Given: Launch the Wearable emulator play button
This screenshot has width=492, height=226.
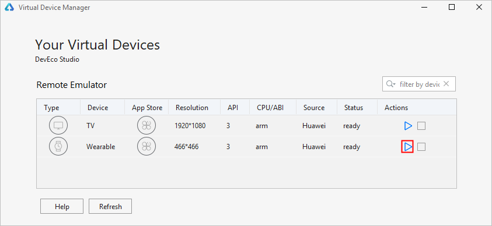Looking at the screenshot, I should click(407, 147).
